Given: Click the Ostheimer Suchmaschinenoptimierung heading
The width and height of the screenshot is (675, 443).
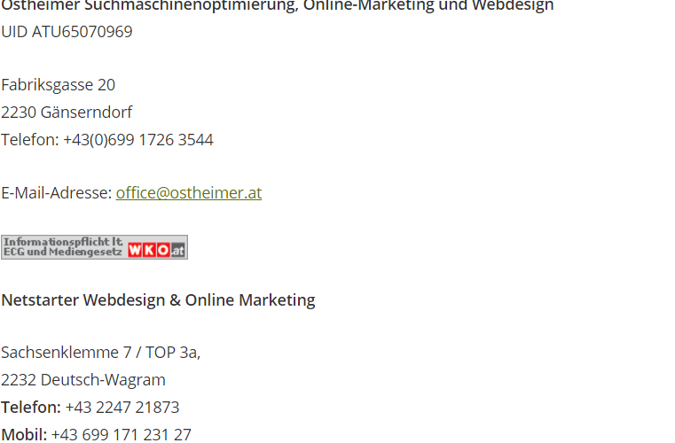Looking at the screenshot, I should 150,6.
